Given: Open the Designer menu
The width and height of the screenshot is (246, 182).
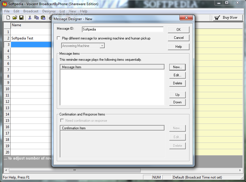Looking at the screenshot, I should pos(49,11).
